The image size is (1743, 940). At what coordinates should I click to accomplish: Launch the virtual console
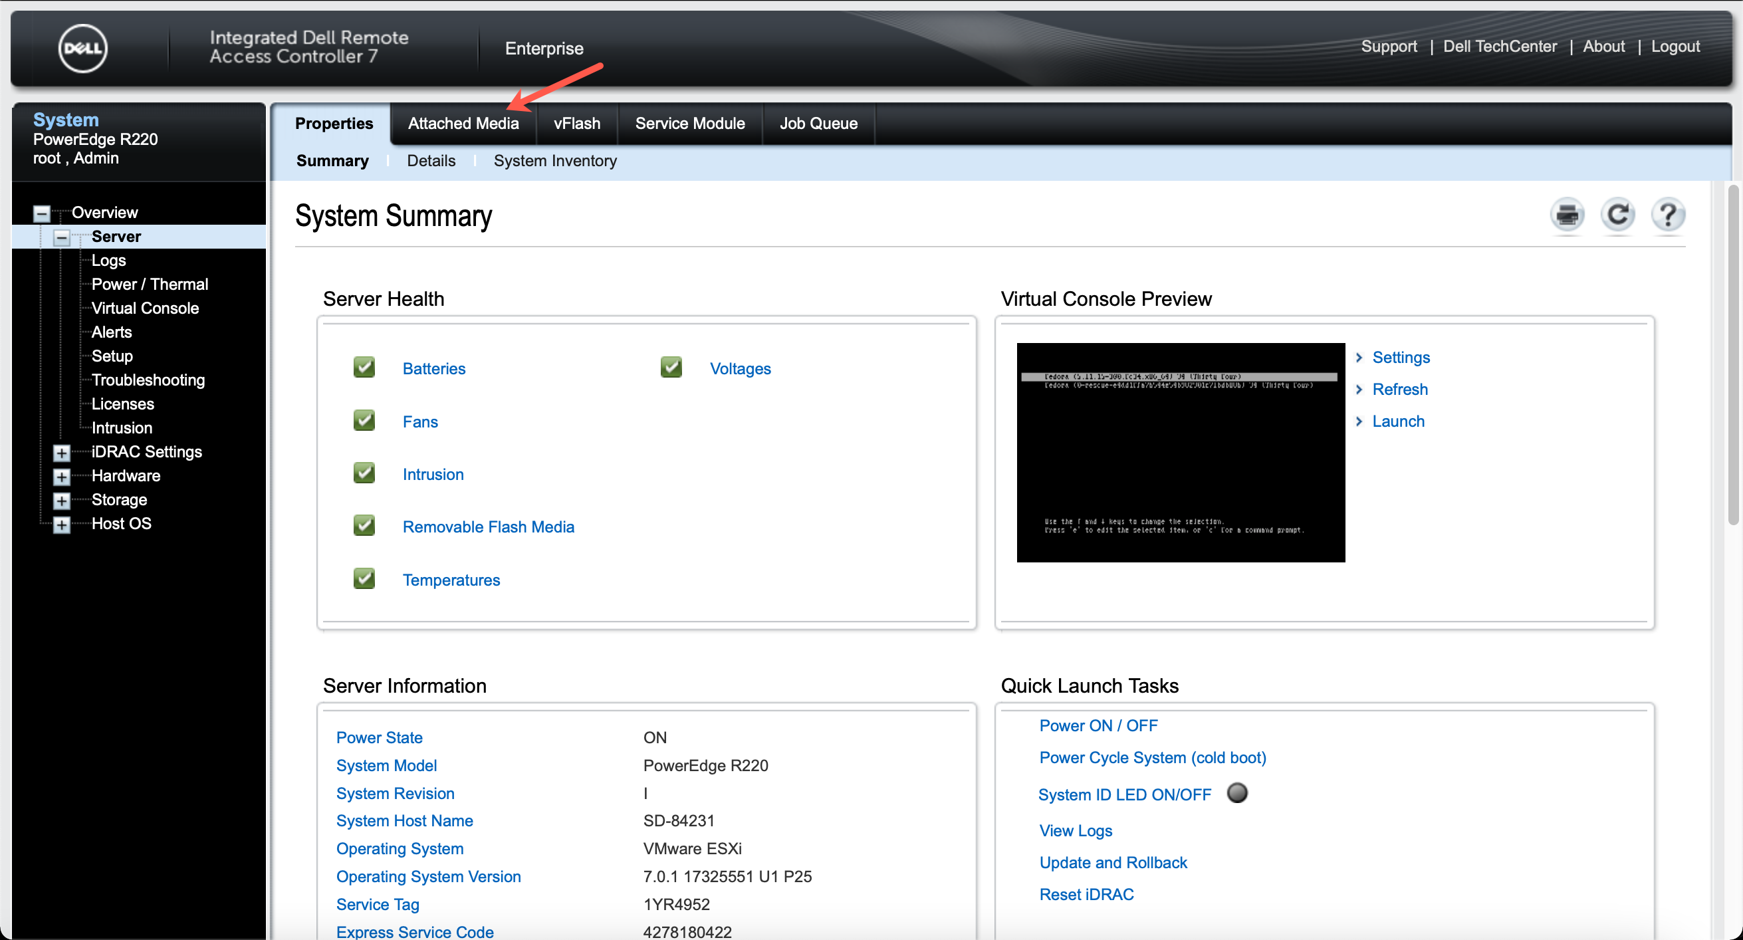1398,421
